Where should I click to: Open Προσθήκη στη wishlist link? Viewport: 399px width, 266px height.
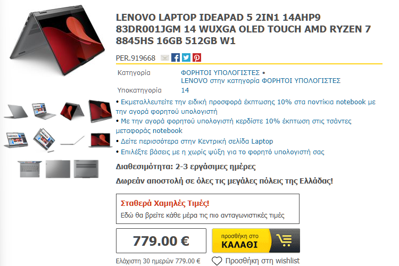coord(262,261)
